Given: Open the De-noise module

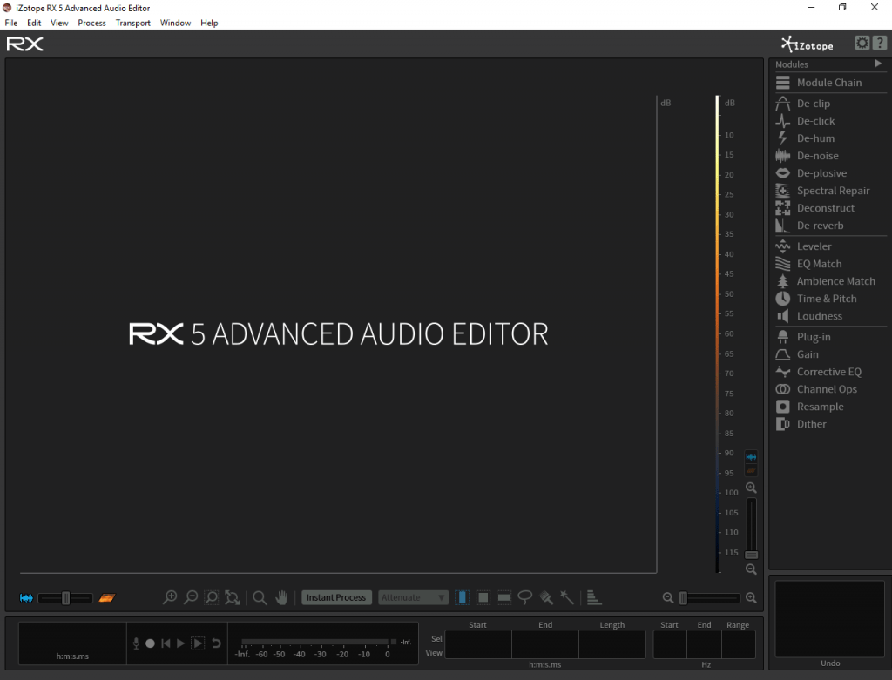Looking at the screenshot, I should [817, 156].
